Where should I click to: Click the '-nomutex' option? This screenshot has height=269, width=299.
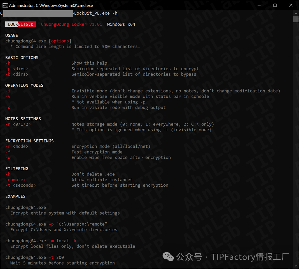click(15, 180)
